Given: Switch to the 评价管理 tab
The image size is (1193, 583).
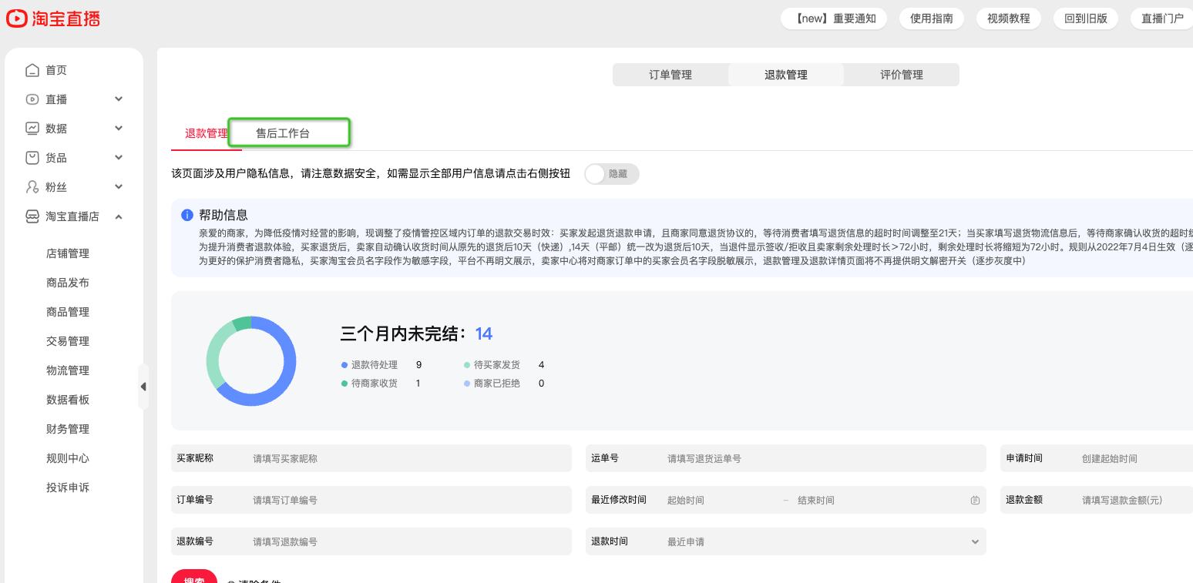Looking at the screenshot, I should click(x=902, y=75).
